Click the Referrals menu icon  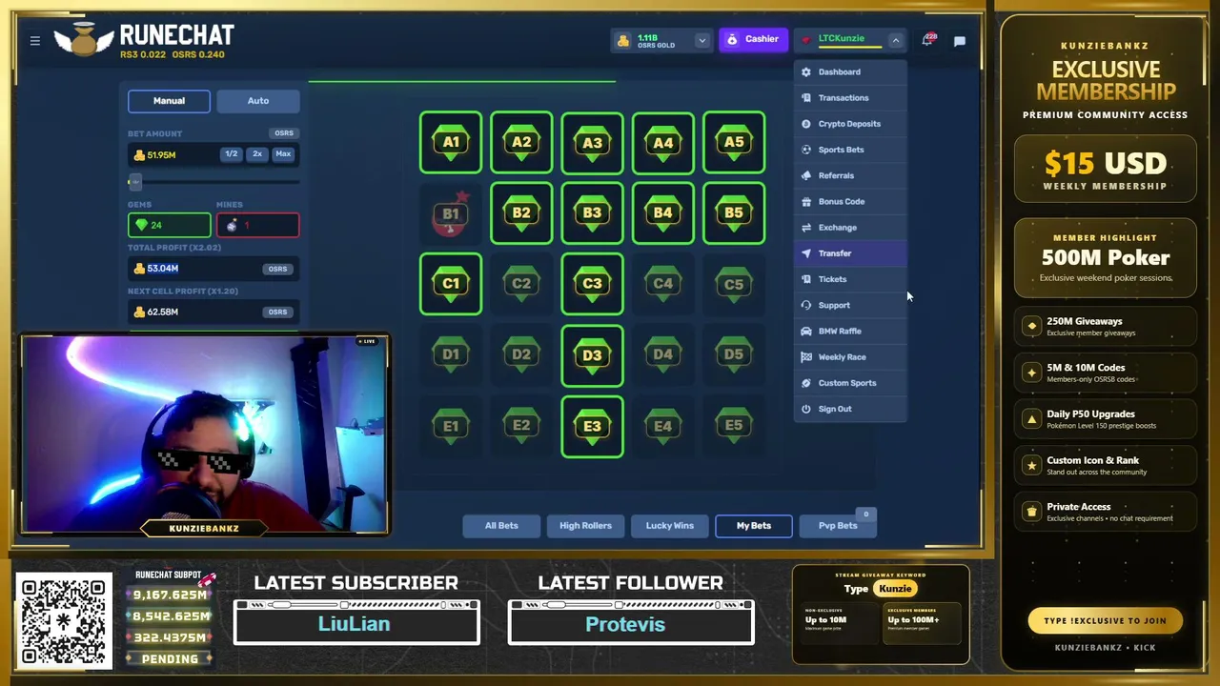coord(806,175)
